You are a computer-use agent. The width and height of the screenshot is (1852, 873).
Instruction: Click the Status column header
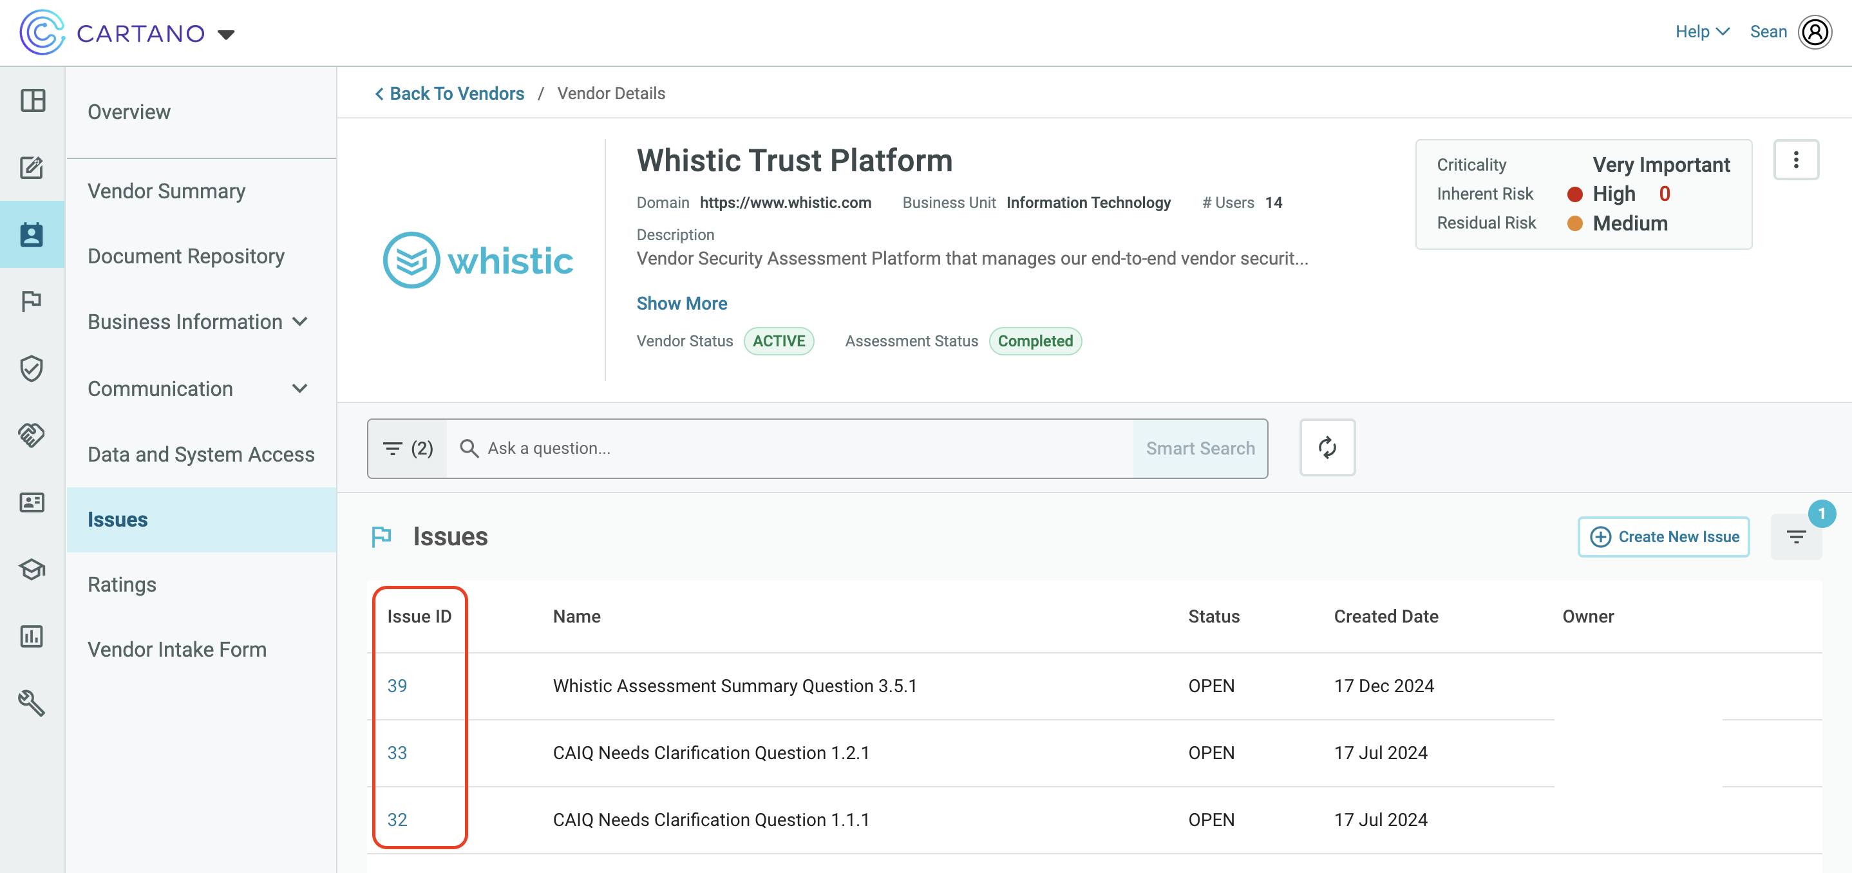(1214, 617)
